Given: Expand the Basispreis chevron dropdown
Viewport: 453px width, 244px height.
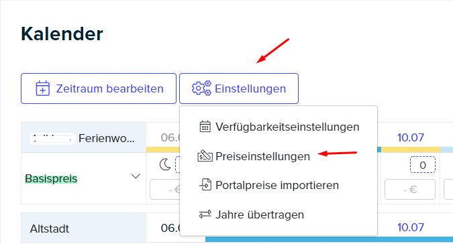Looking at the screenshot, I should pyautogui.click(x=136, y=176).
